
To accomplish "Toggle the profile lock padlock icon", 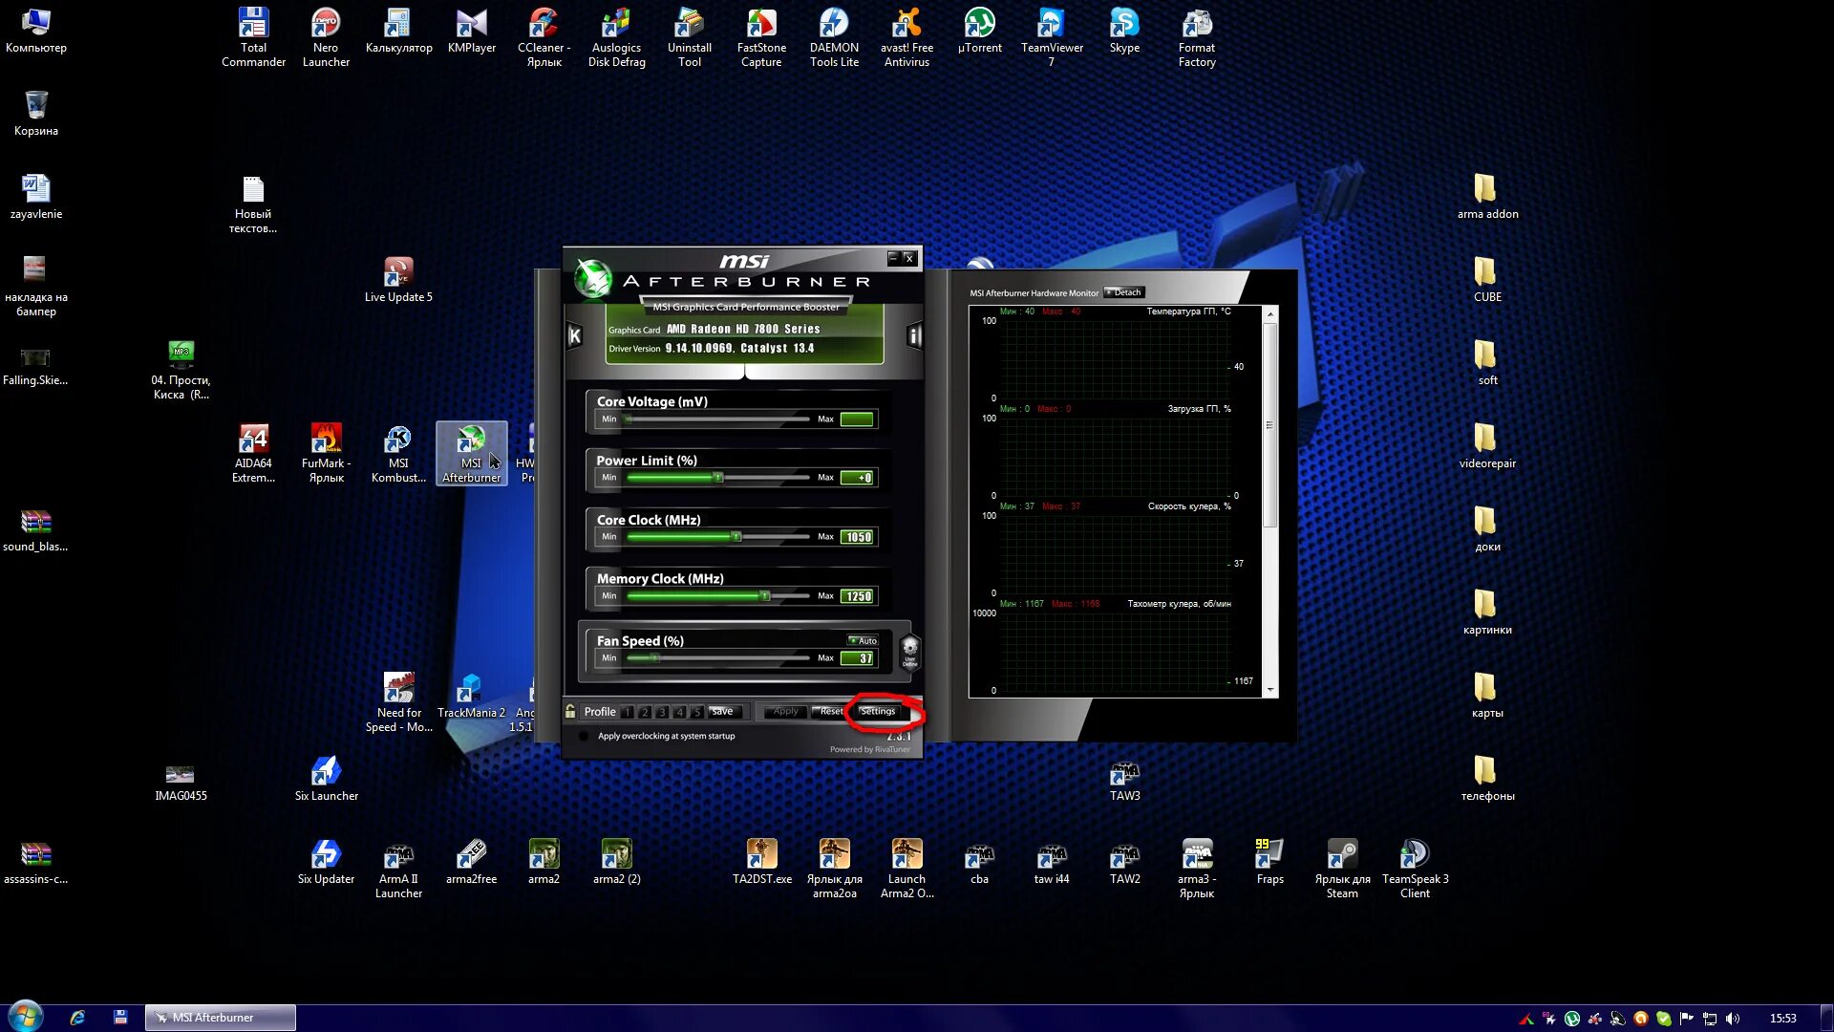I will [x=570, y=711].
